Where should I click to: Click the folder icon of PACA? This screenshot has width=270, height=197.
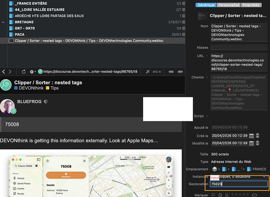[11, 34]
